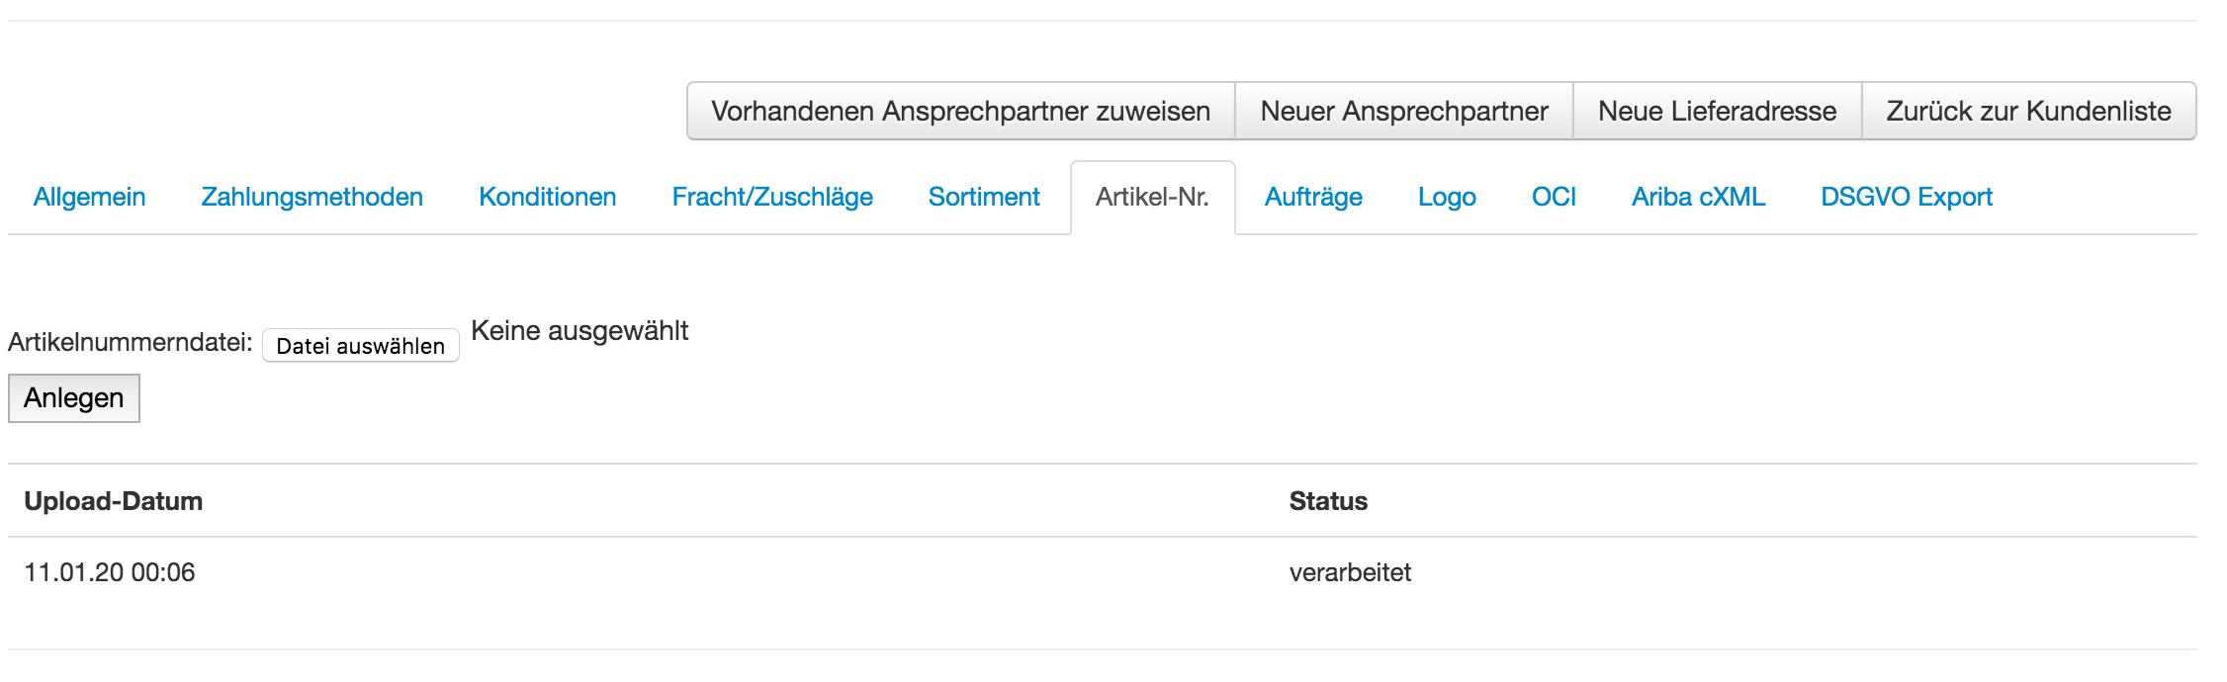
Task: Click the Status column header
Action: [1327, 501]
